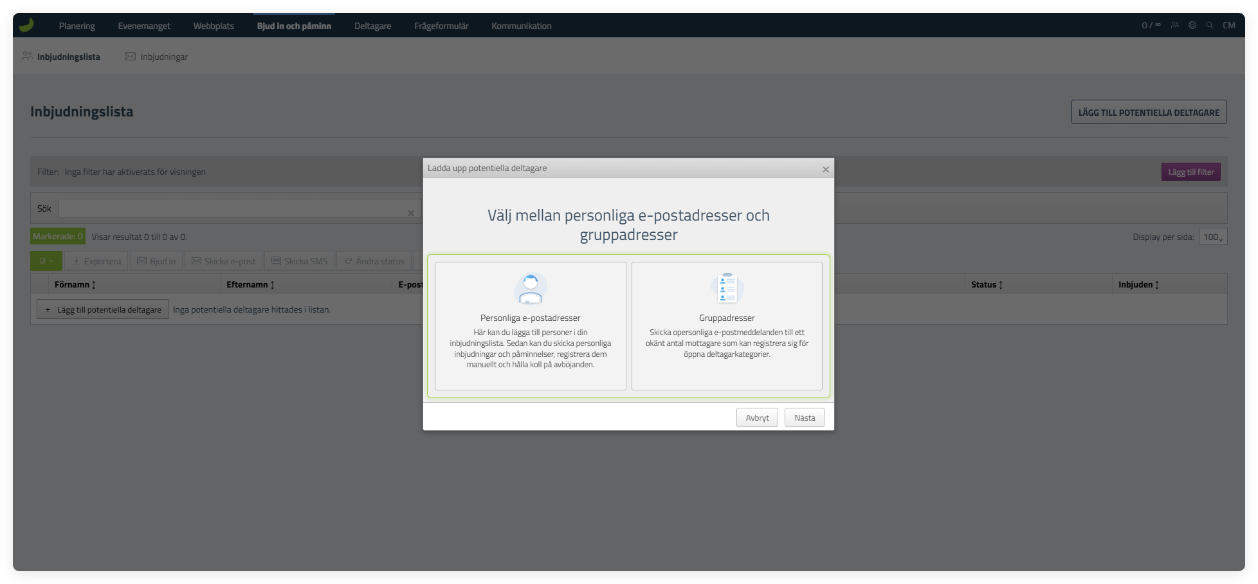Viewport: 1258px width, 584px height.
Task: Click the Inbjudningar envelope icon
Action: (x=130, y=56)
